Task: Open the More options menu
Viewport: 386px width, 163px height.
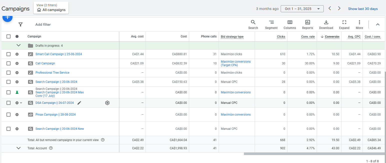Action: pyautogui.click(x=359, y=24)
